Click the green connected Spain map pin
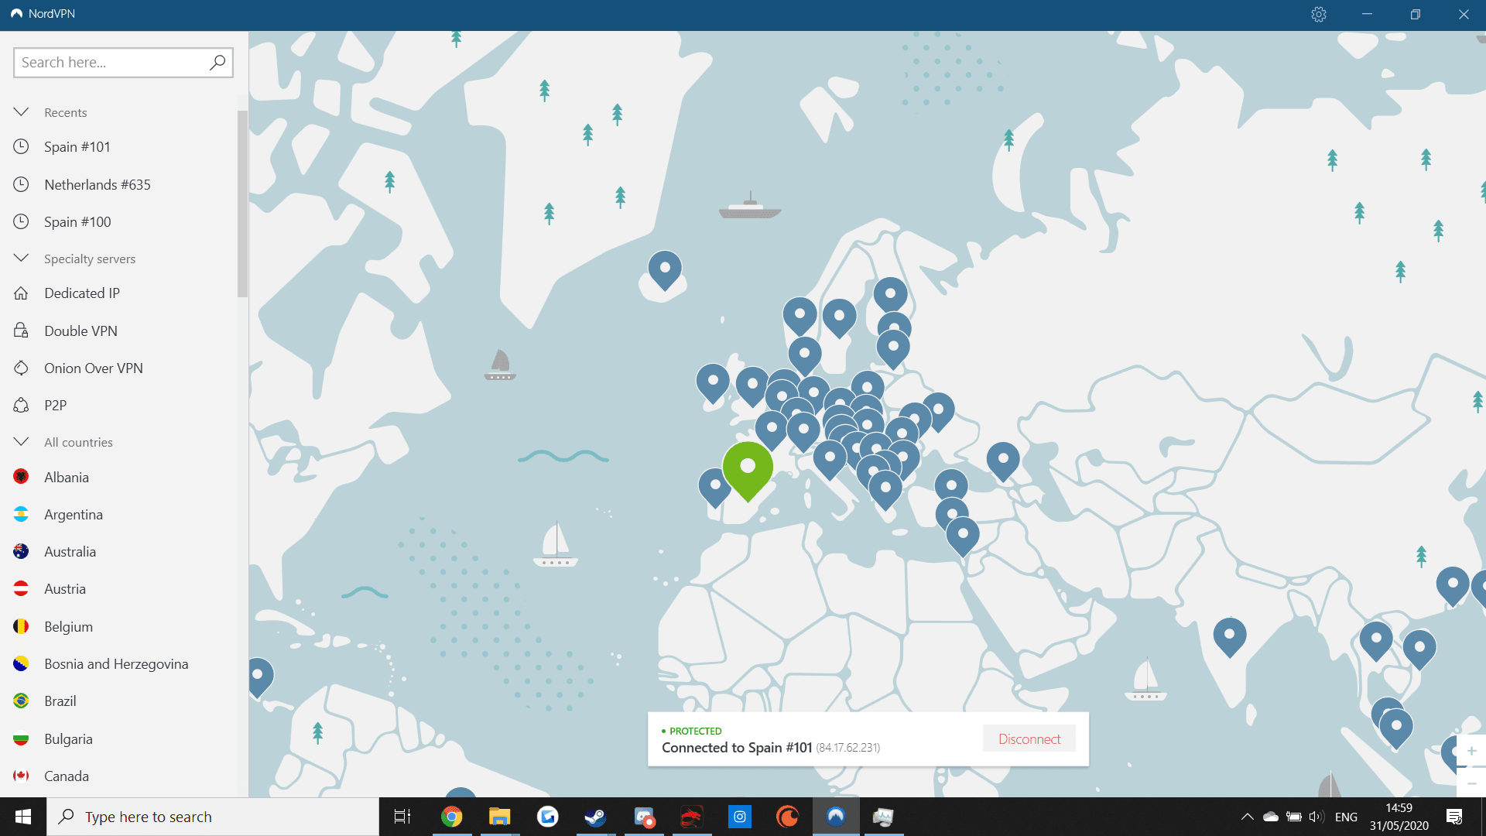 (x=748, y=467)
